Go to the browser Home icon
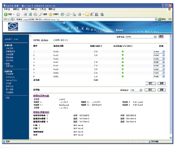Screen dimensions: 174x149 pos(35,14)
